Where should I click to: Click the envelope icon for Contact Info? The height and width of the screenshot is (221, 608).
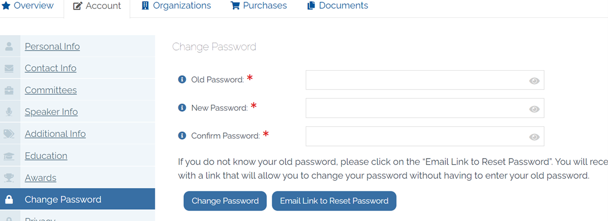pos(9,68)
